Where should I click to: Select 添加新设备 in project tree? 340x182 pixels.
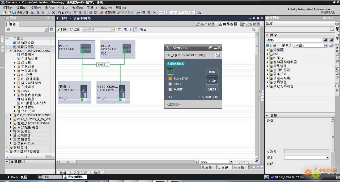click(x=25, y=43)
